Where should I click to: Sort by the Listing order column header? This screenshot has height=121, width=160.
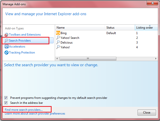click(146, 28)
